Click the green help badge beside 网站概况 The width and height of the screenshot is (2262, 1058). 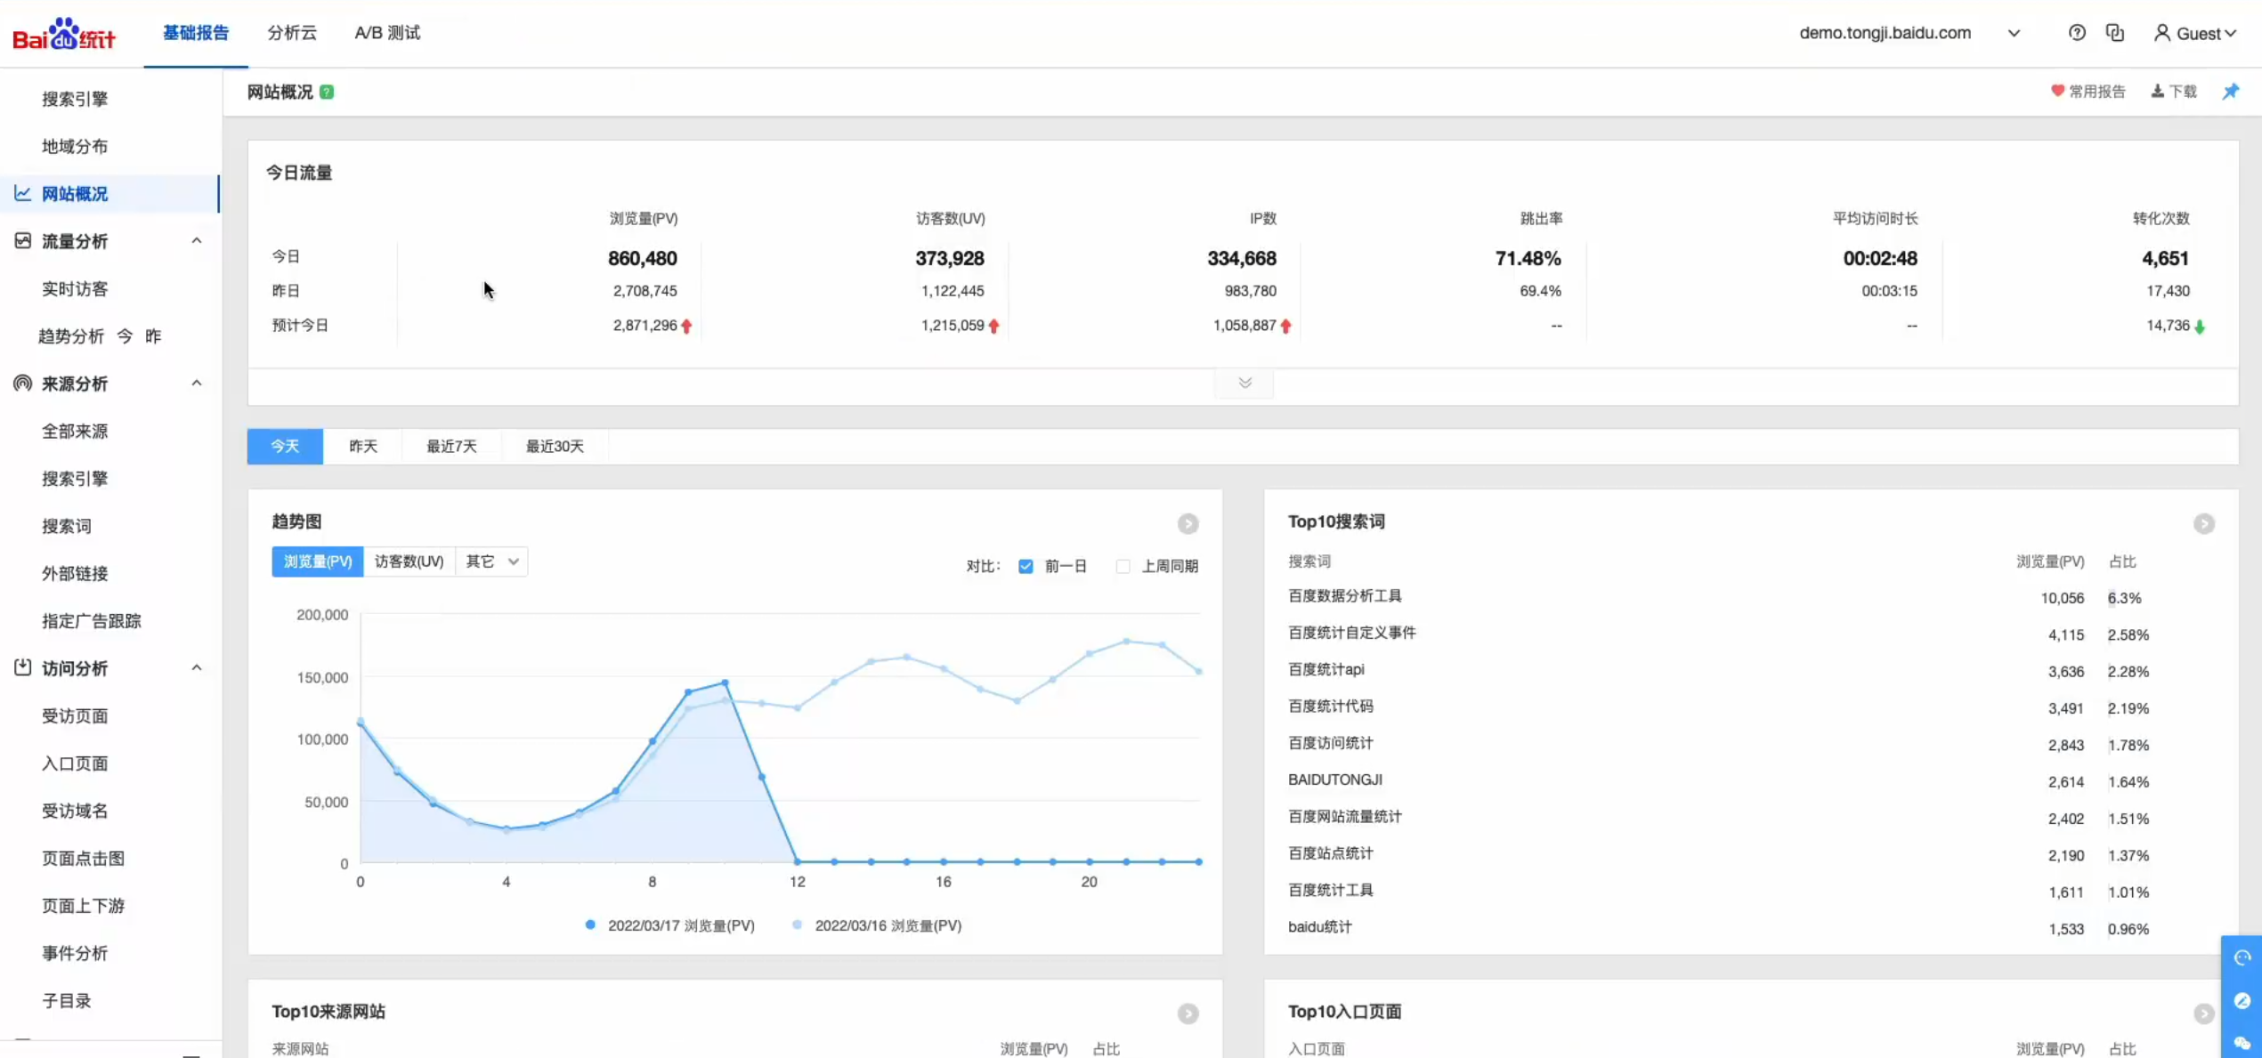[x=327, y=92]
